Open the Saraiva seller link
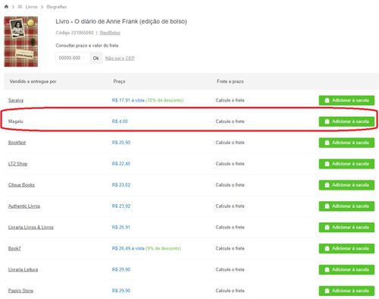The height and width of the screenshot is (299, 379). tap(16, 100)
